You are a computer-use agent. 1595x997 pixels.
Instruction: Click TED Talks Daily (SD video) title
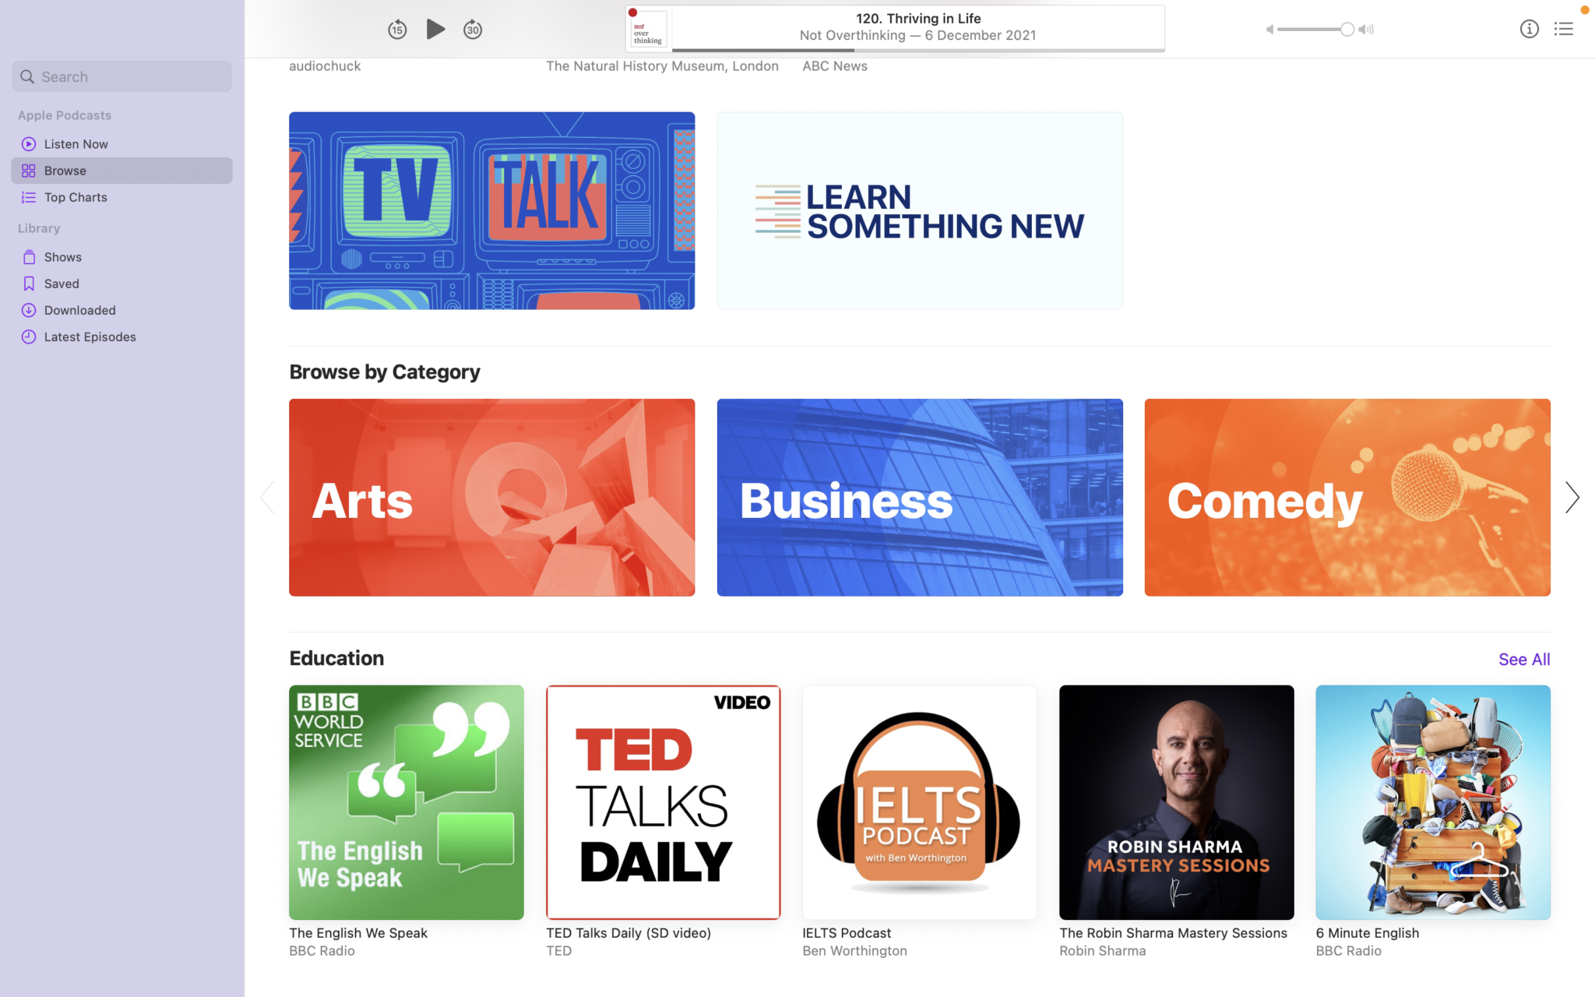coord(628,933)
